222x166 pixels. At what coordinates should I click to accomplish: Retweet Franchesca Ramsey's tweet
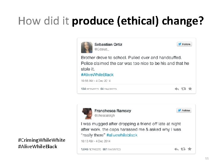pos(183,149)
